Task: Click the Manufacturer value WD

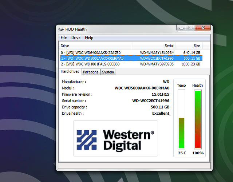Action: tap(166, 82)
